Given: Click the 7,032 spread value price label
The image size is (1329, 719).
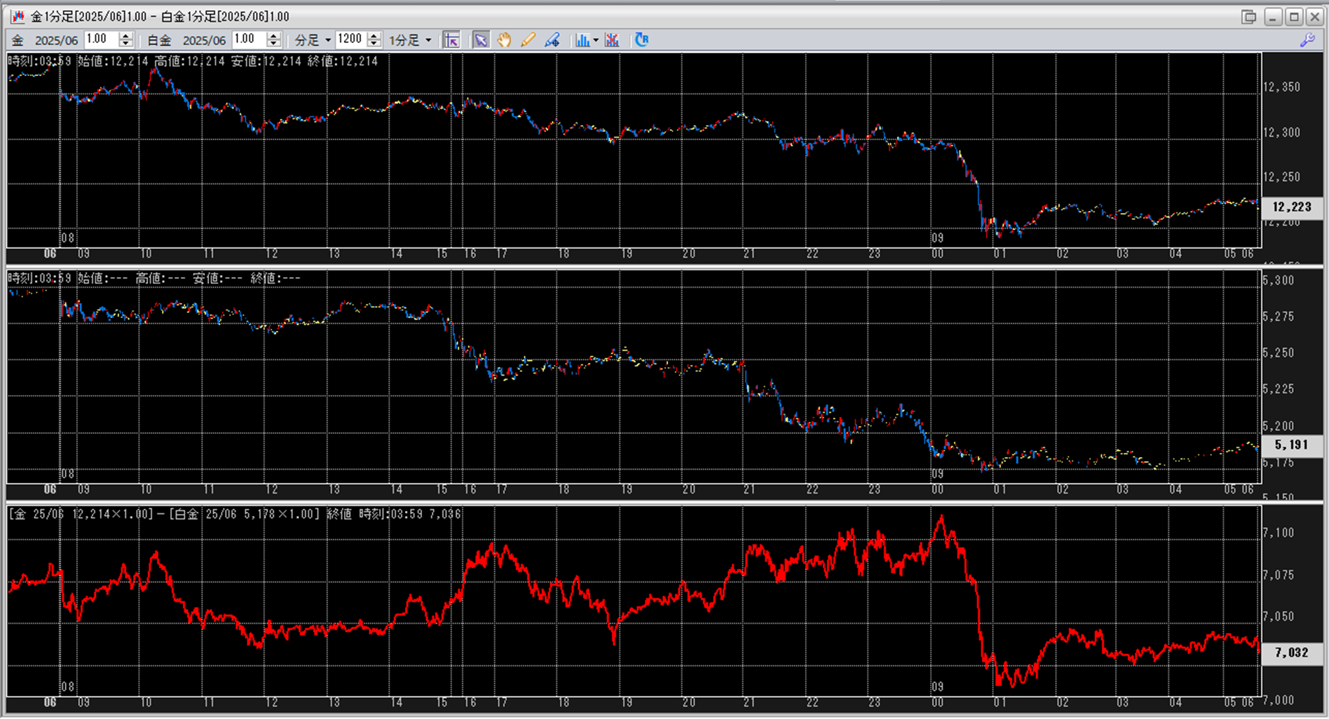Looking at the screenshot, I should tap(1291, 653).
